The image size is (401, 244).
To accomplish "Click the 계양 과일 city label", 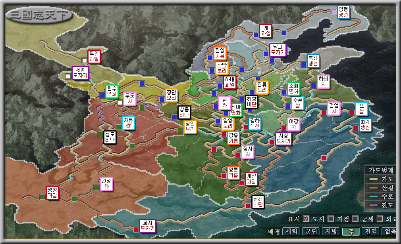I will coord(251,179).
